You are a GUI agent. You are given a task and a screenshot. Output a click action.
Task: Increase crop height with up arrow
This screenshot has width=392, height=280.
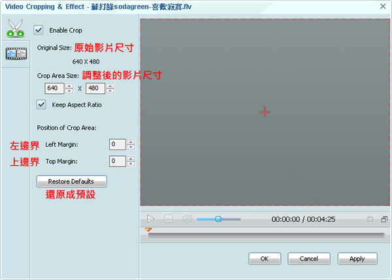(110, 86)
